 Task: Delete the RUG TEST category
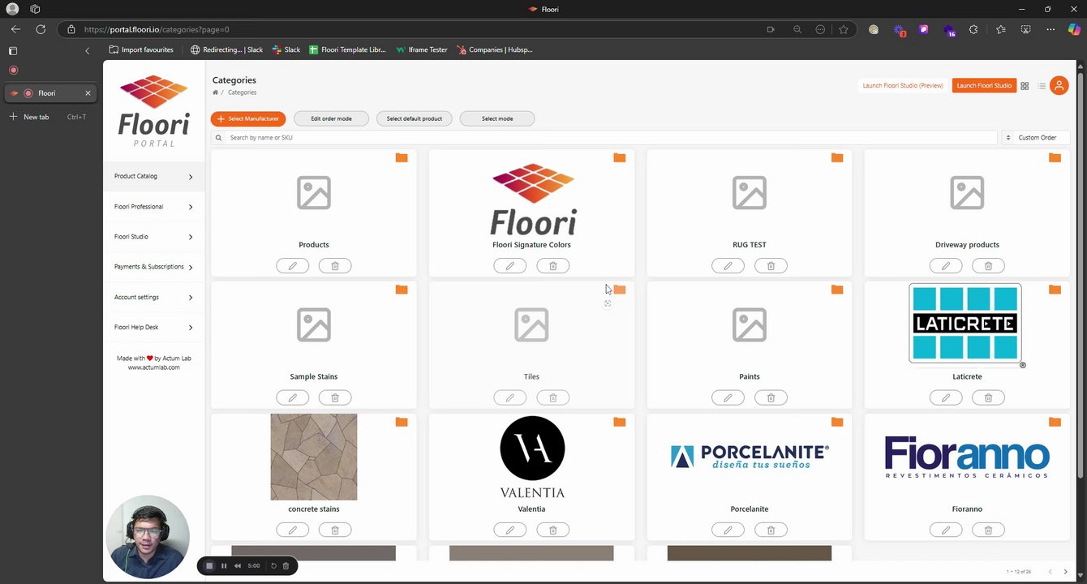coord(771,266)
